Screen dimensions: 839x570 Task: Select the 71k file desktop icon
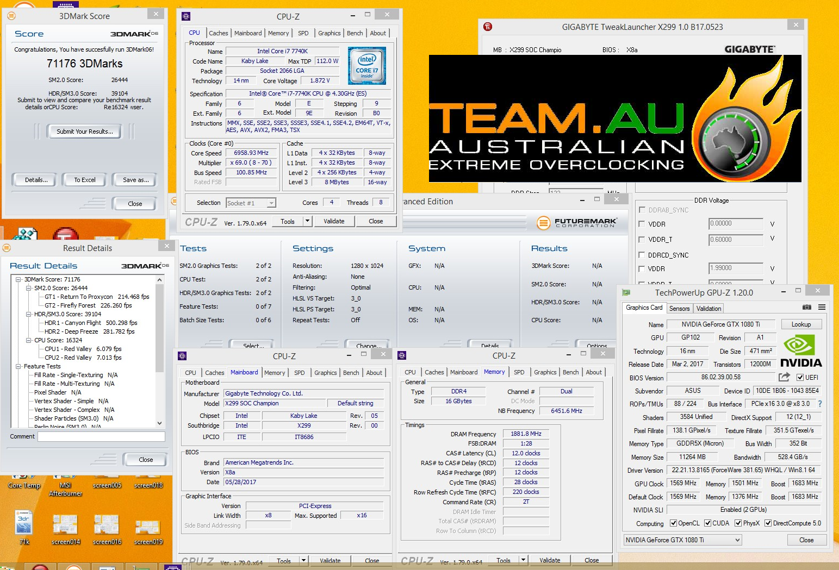point(24,526)
